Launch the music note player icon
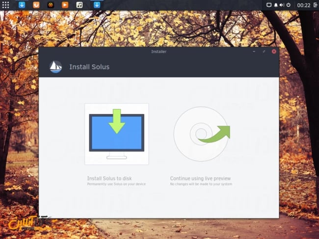 [80, 5]
